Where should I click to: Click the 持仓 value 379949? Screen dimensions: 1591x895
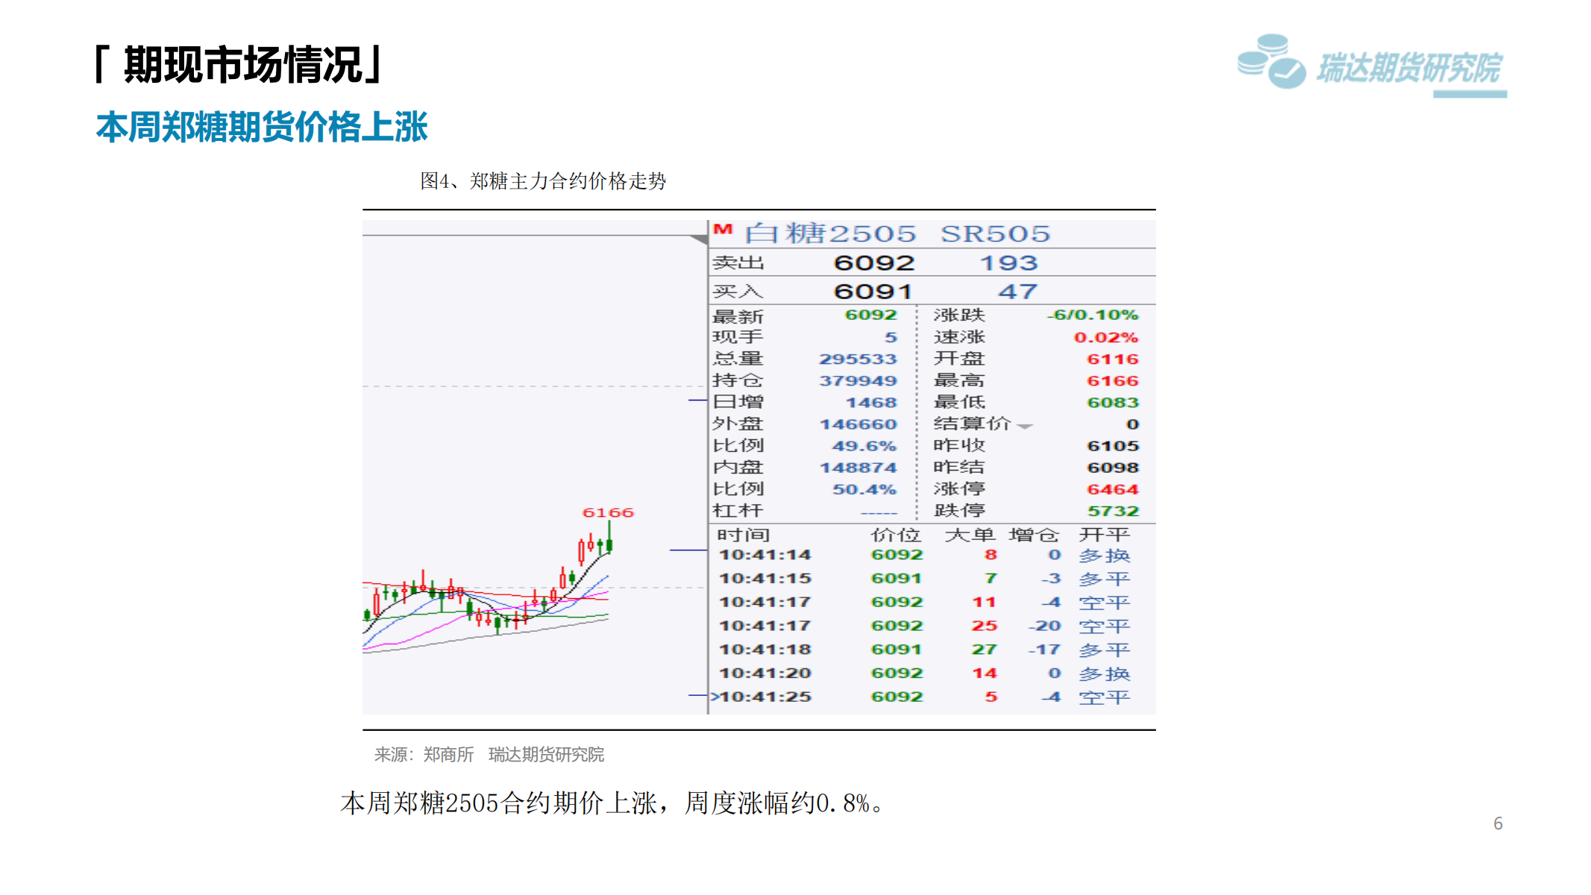tap(858, 381)
